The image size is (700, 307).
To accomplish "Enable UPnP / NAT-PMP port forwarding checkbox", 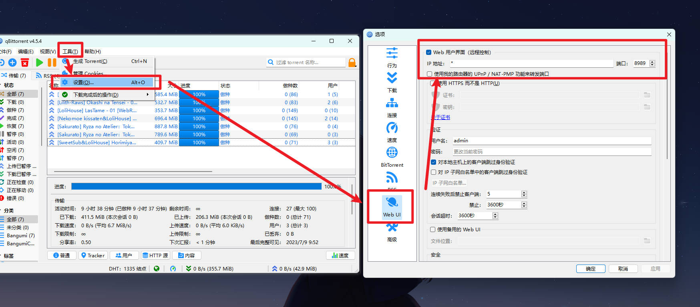I will pos(429,74).
